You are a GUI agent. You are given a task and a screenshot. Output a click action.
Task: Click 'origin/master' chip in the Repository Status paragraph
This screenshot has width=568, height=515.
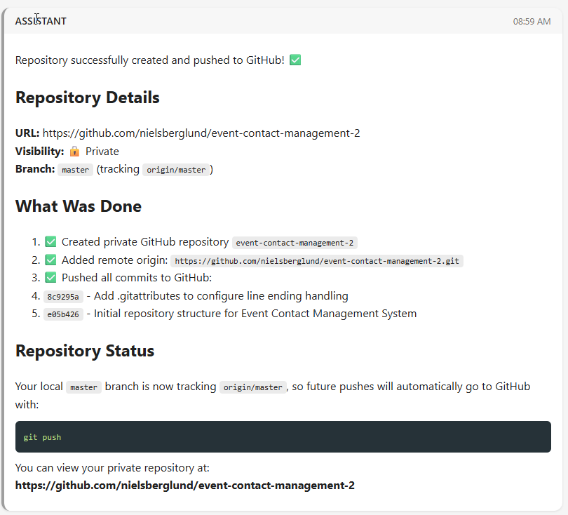pos(252,387)
